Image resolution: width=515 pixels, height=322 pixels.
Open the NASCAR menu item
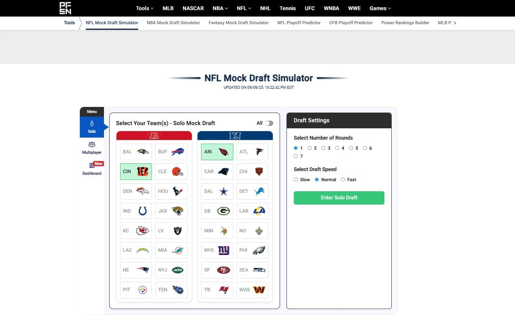click(193, 8)
